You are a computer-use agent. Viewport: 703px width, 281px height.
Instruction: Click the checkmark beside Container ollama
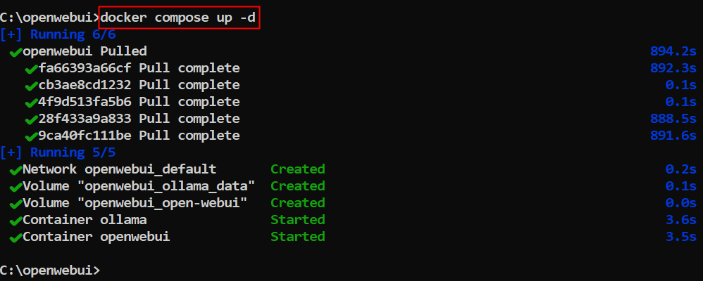click(14, 221)
